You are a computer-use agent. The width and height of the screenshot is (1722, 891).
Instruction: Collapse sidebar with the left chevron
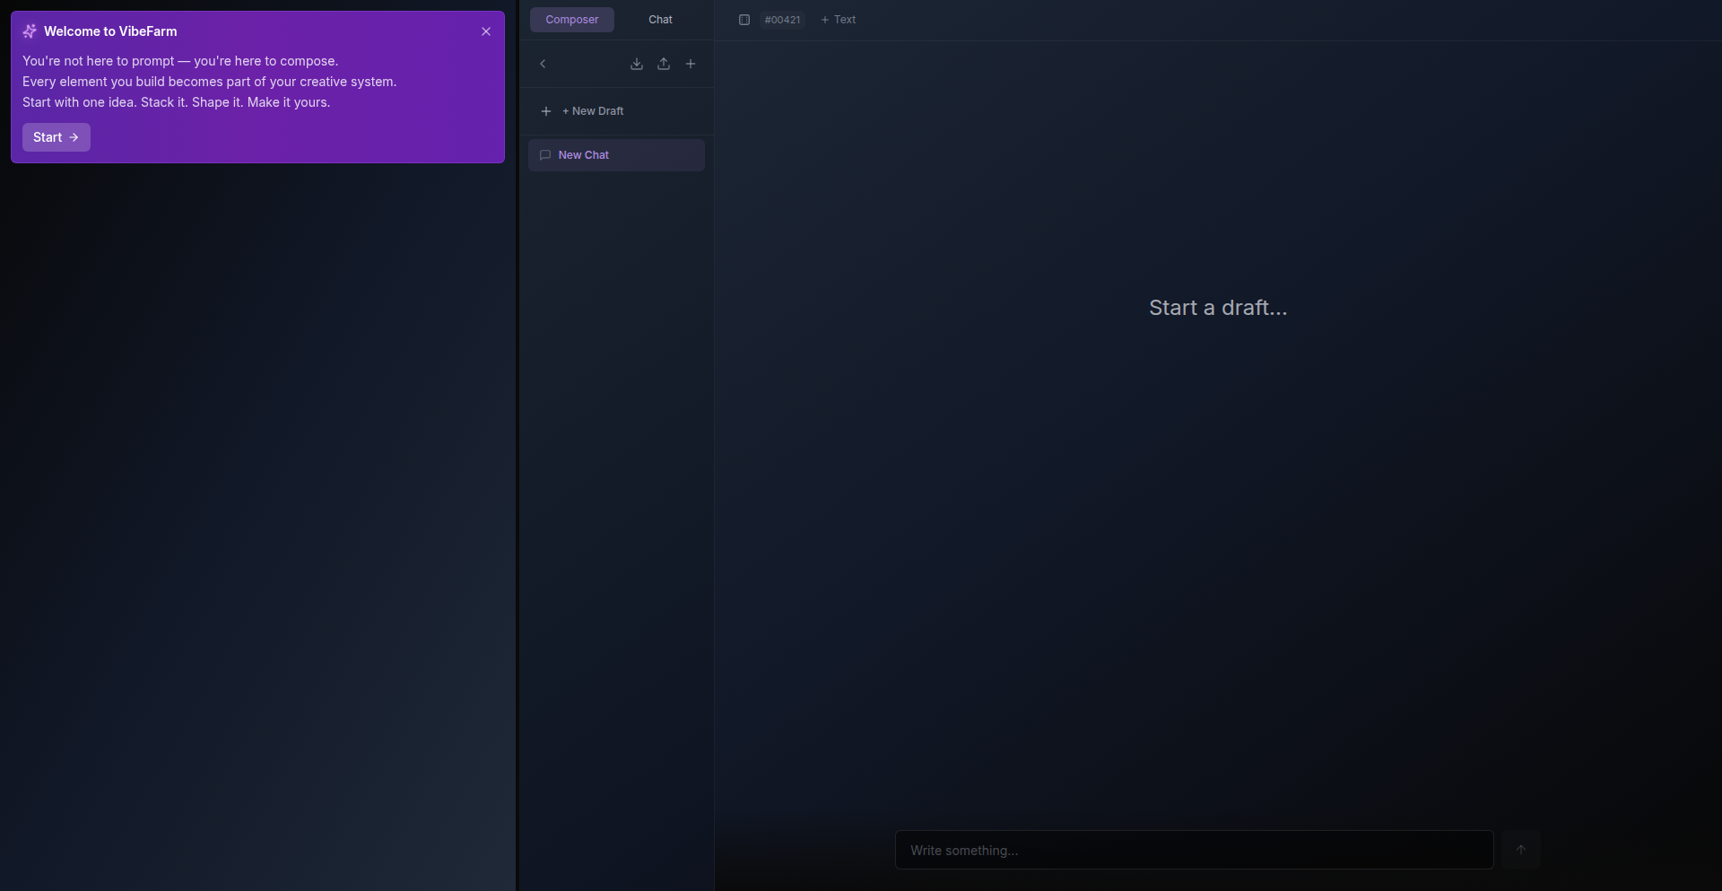pos(543,64)
